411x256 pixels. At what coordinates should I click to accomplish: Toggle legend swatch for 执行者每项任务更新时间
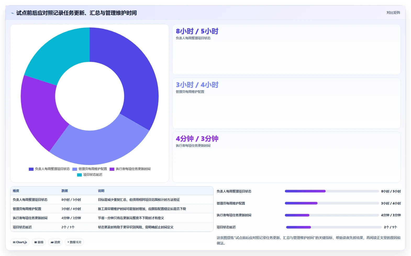[x=112, y=169]
